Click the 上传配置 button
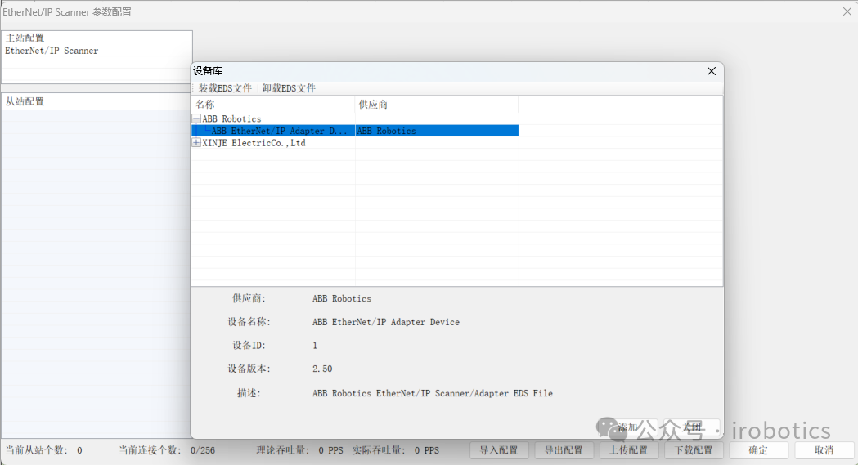Screen dimensions: 858x465 coord(629,450)
